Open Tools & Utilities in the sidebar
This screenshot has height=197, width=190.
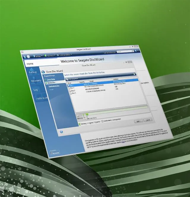[42, 98]
